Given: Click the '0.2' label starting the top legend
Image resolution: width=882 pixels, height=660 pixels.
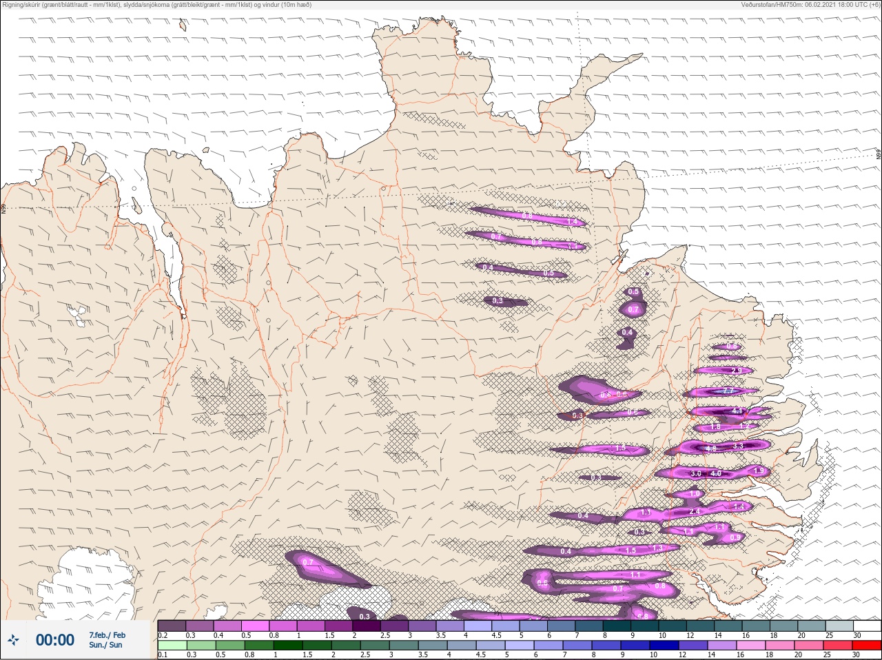Looking at the screenshot, I should (163, 635).
